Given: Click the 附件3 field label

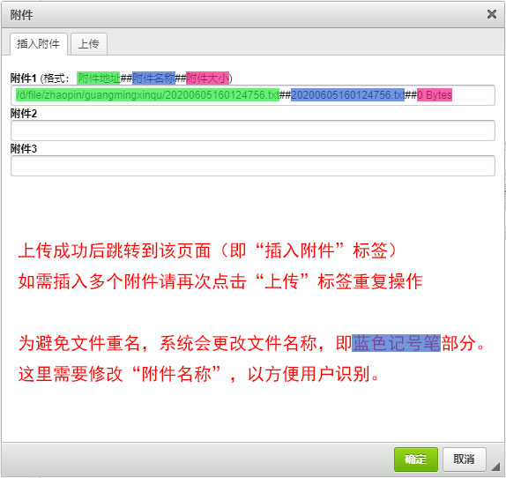Looking at the screenshot, I should click(x=24, y=149).
